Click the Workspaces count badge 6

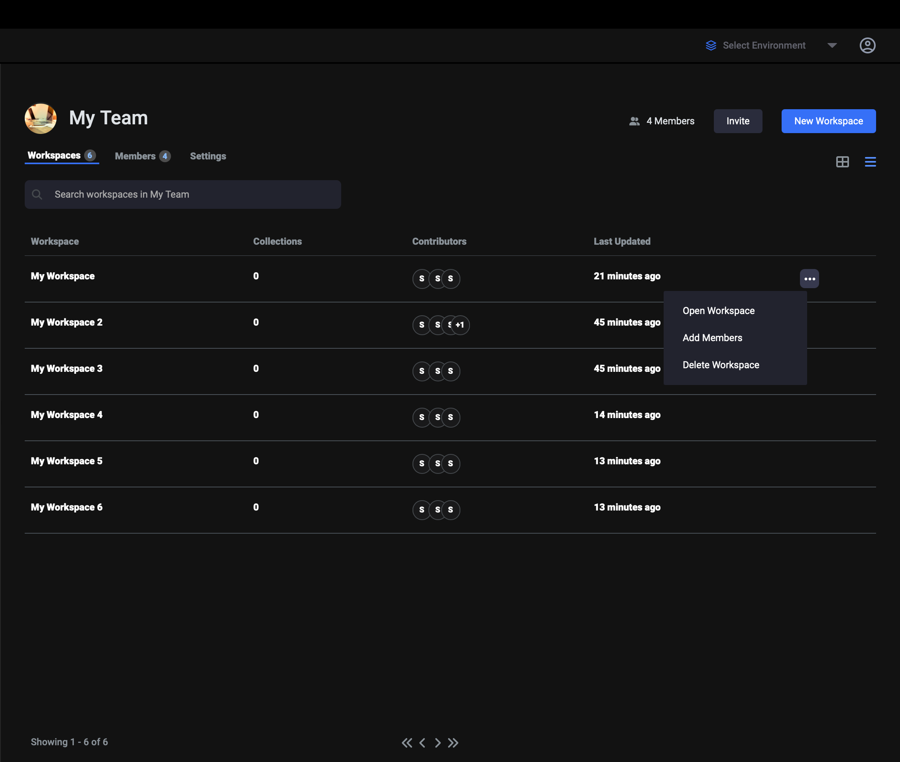[x=90, y=155]
